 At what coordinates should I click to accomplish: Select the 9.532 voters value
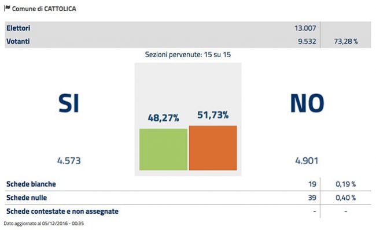(x=307, y=41)
